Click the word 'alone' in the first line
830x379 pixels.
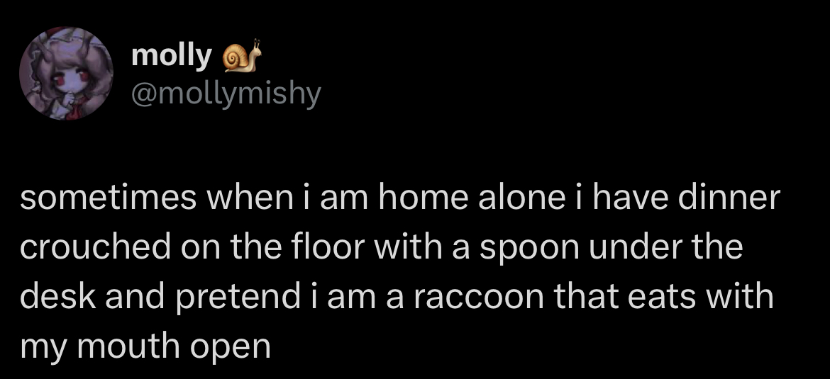tap(521, 198)
